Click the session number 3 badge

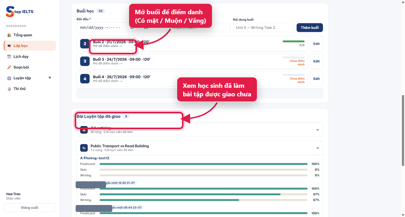[85, 61]
